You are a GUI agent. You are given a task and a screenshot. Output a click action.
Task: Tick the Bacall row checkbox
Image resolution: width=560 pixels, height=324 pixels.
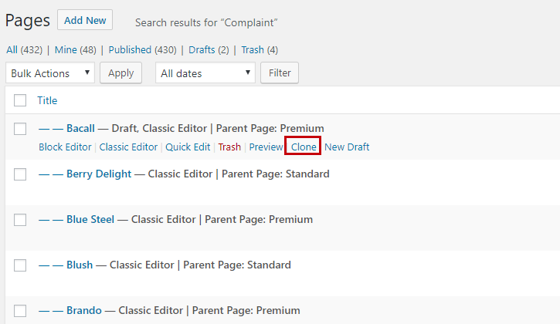pos(20,129)
